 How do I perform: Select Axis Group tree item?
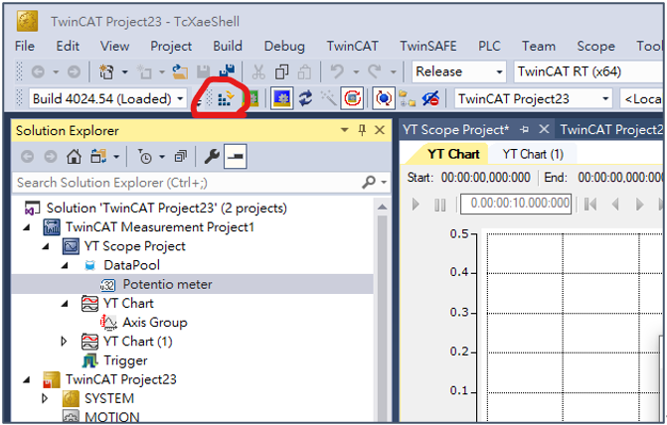155,323
